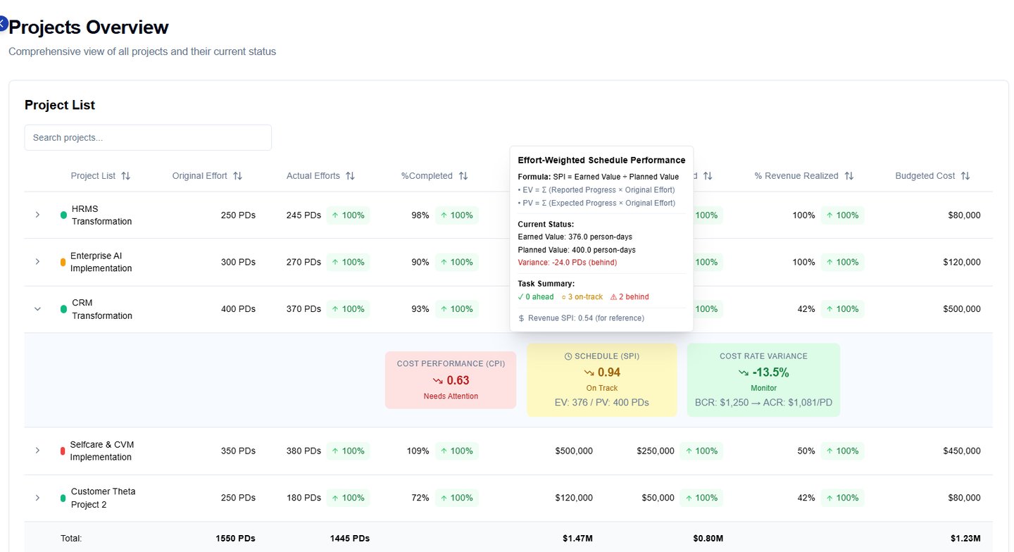Expand Selfcare & CVM Implementation row
1014x552 pixels.
click(x=38, y=451)
